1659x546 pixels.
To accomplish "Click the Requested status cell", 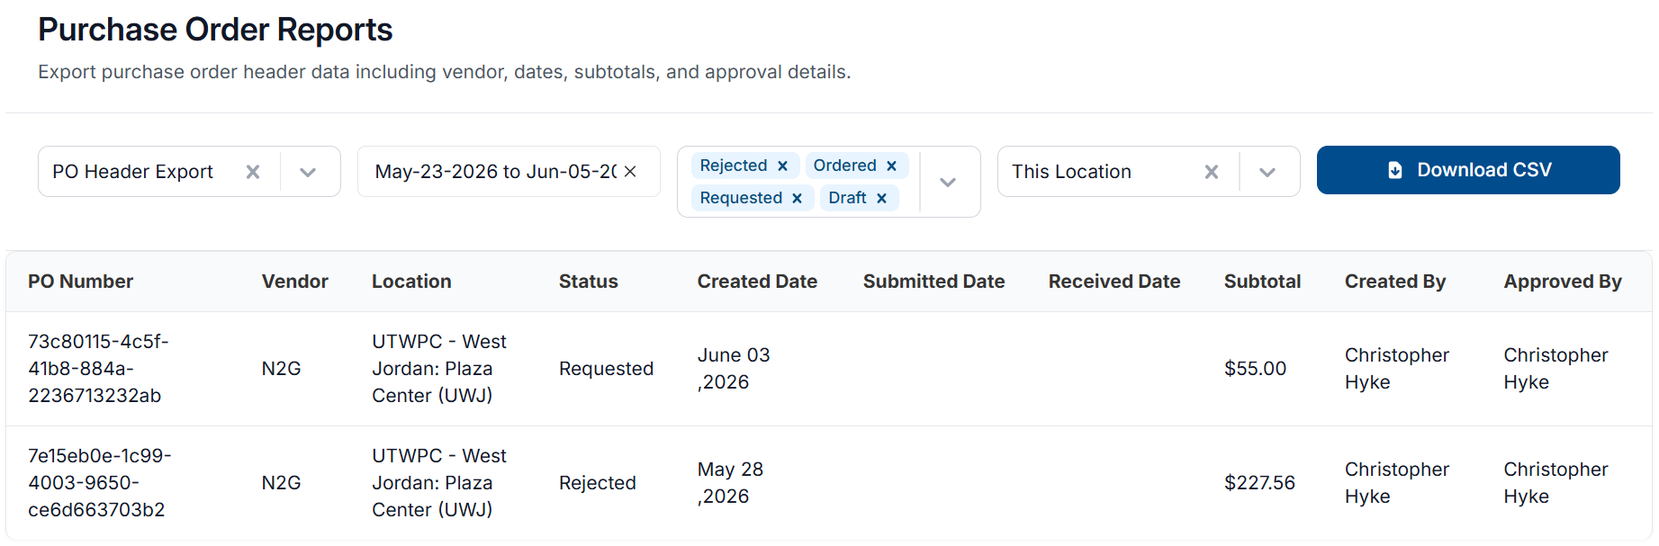I will 606,369.
